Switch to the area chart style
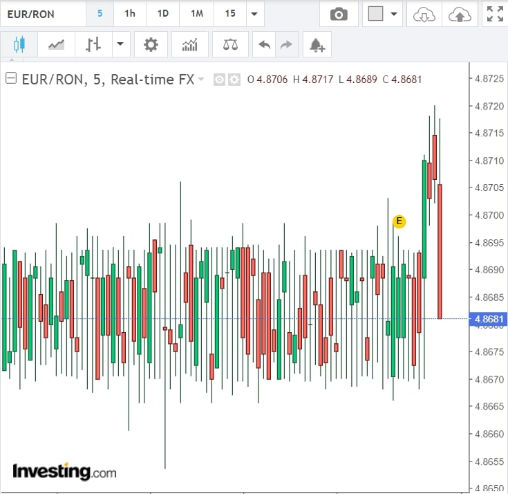508x494 pixels. point(56,45)
